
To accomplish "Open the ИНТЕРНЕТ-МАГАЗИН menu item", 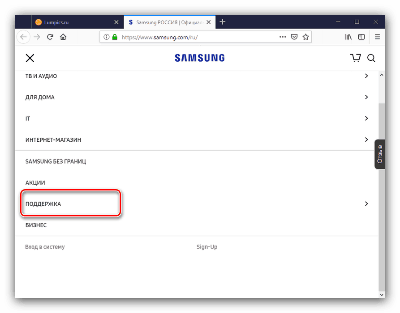I will pyautogui.click(x=53, y=140).
